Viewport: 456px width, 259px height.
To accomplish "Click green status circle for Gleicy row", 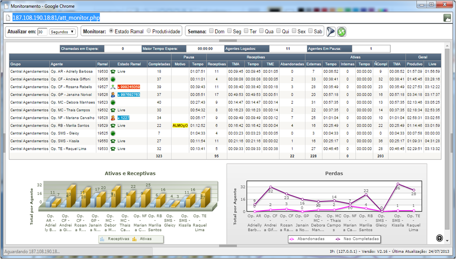I will 113,133.
